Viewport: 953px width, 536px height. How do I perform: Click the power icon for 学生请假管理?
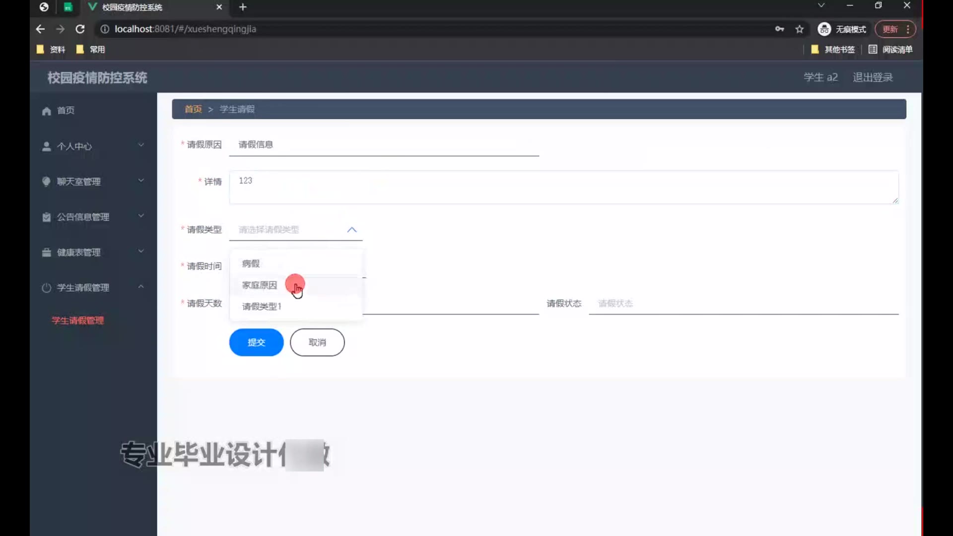coord(47,288)
